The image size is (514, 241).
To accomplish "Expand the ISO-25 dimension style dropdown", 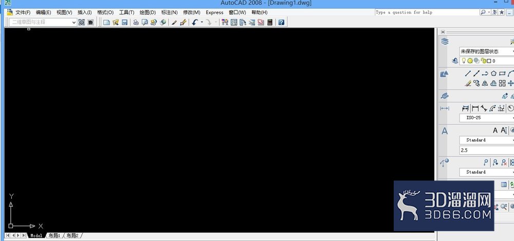I will (x=486, y=118).
